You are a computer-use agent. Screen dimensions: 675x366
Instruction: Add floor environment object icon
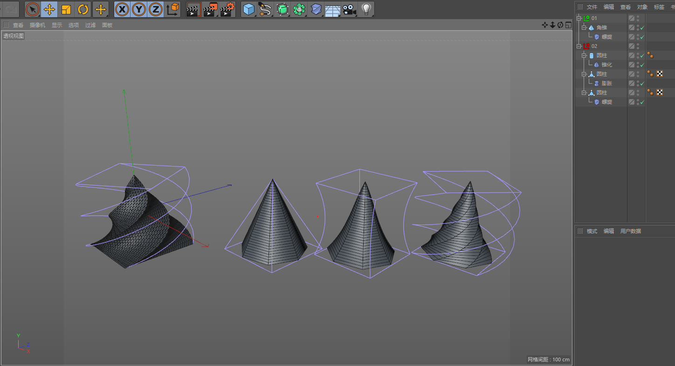(x=332, y=9)
